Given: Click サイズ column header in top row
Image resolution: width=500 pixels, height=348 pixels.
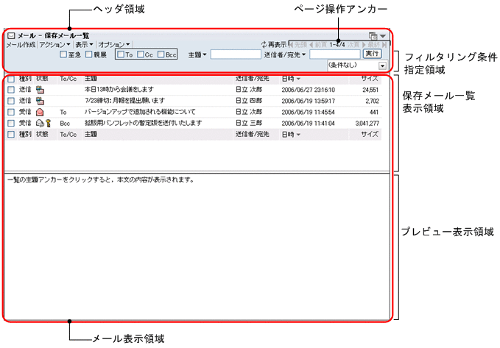Looking at the screenshot, I should (370, 79).
